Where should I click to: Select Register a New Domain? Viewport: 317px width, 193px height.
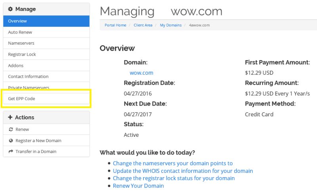[46, 140]
